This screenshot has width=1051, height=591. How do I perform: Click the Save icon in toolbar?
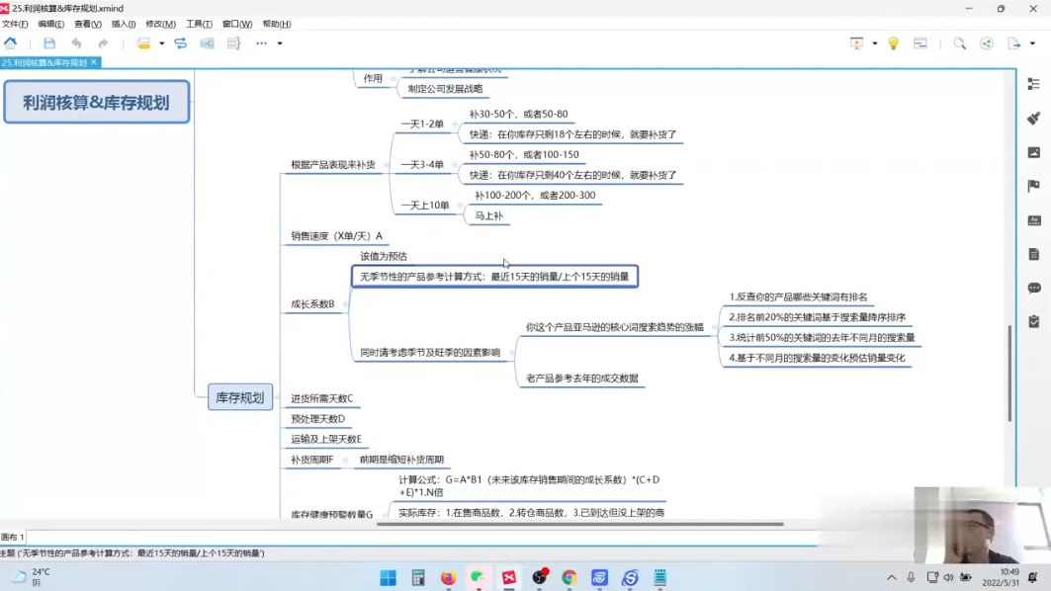click(x=48, y=43)
